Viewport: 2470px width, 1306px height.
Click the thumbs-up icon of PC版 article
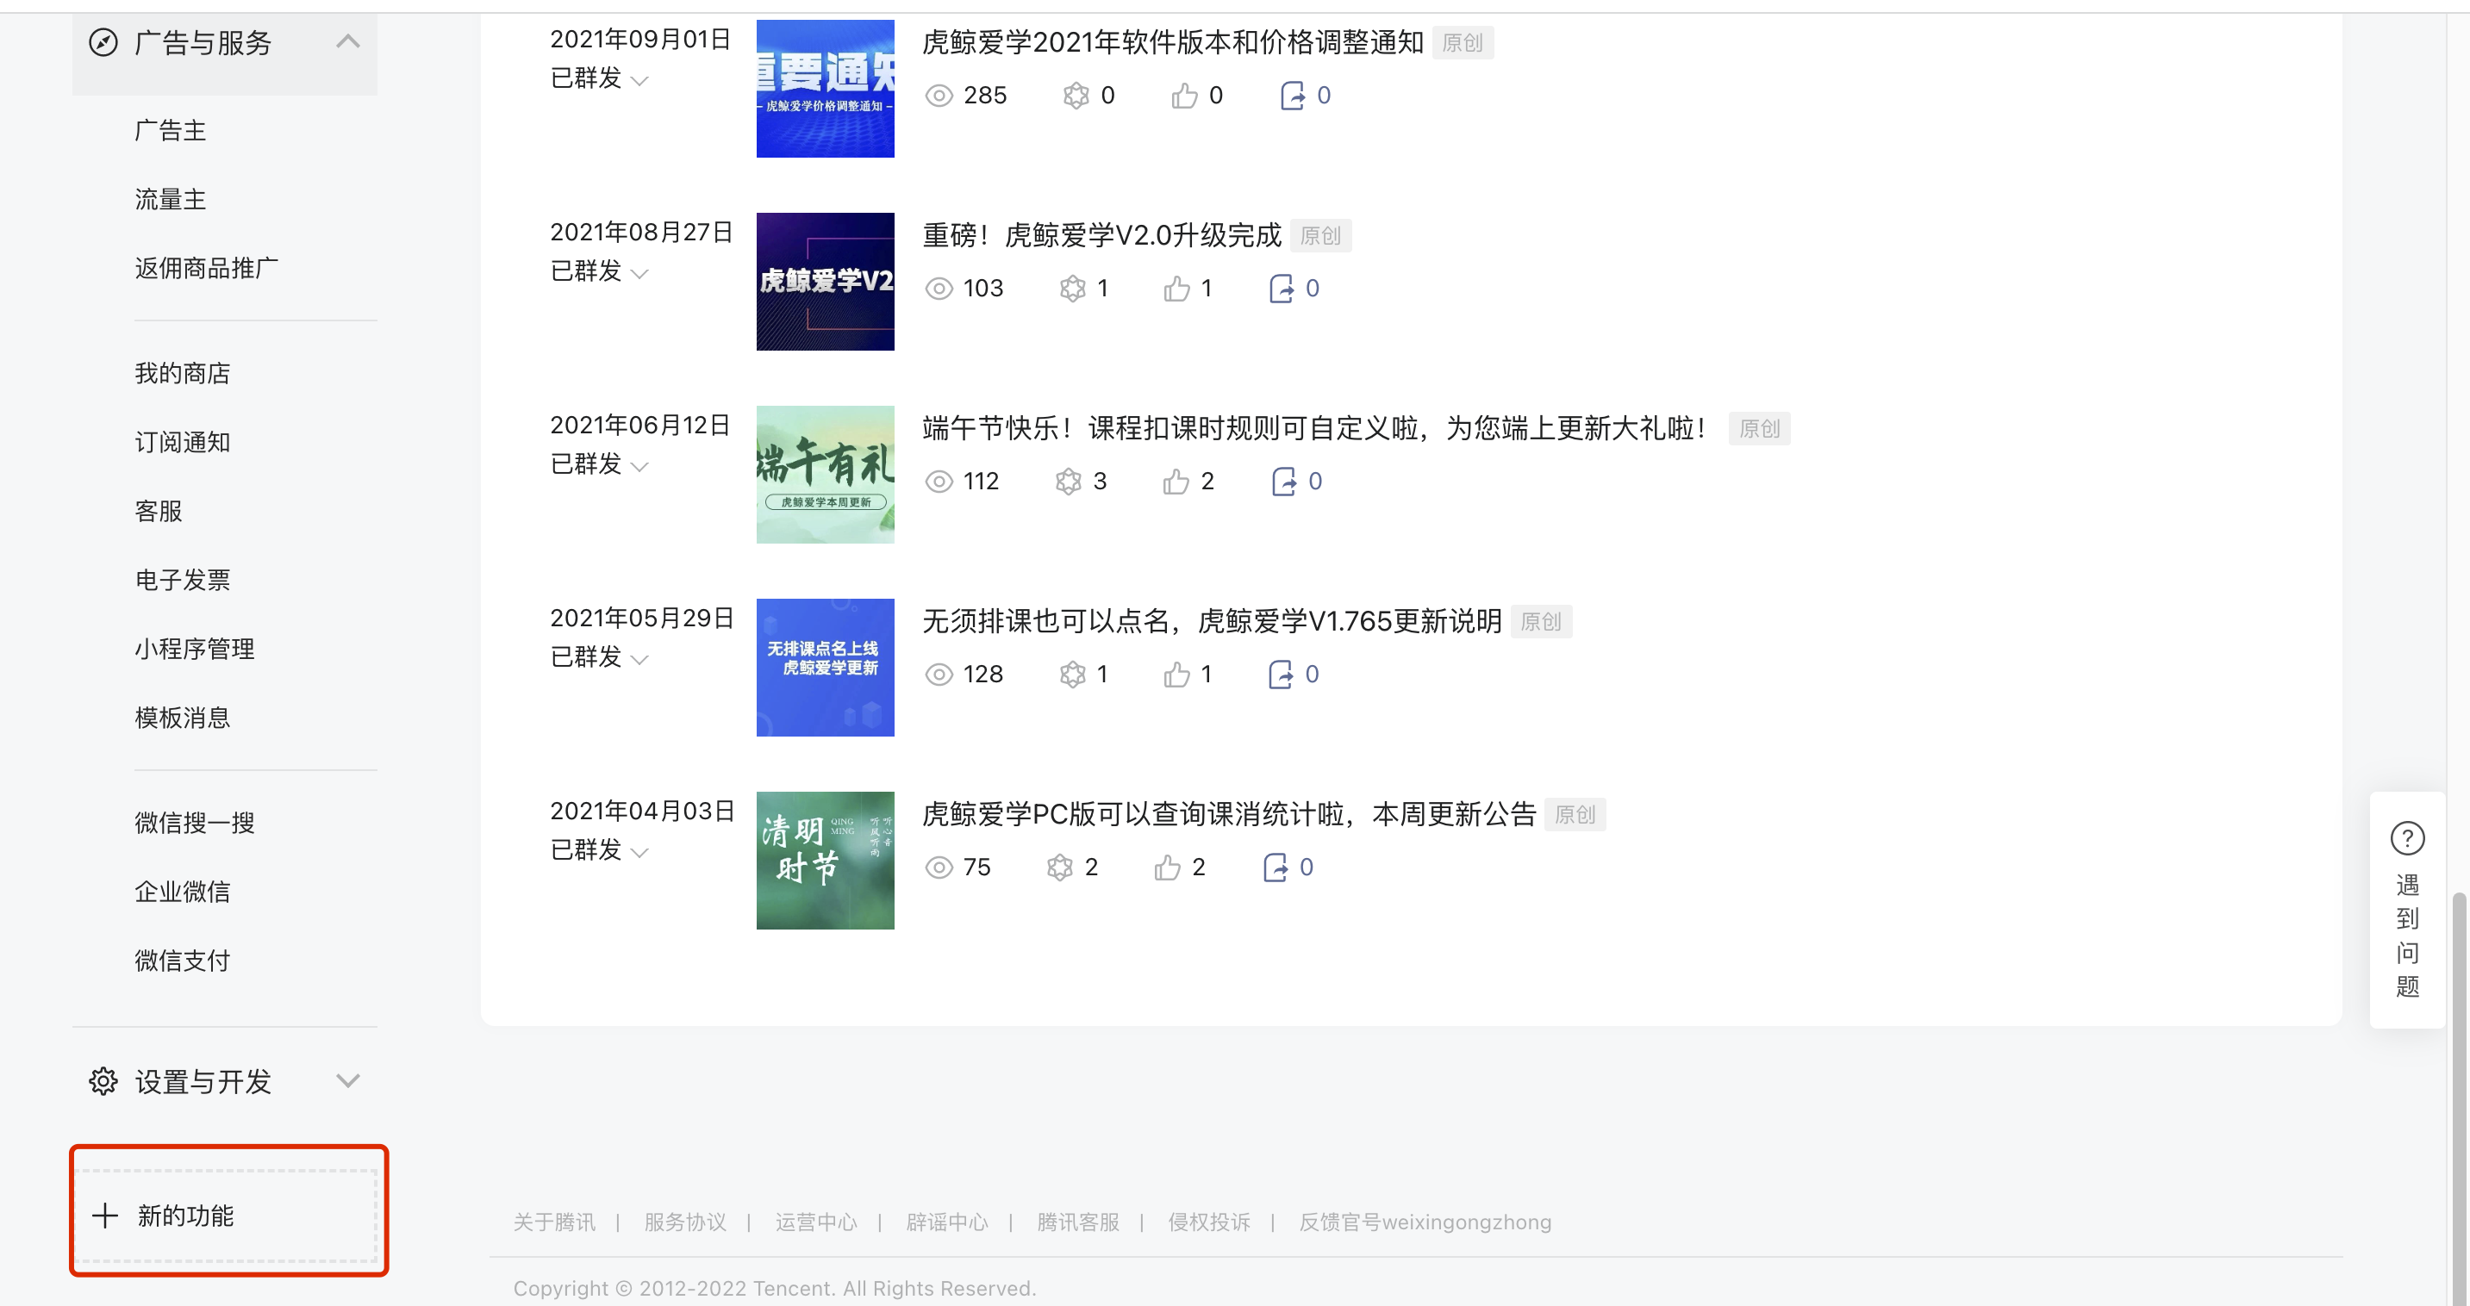point(1167,868)
